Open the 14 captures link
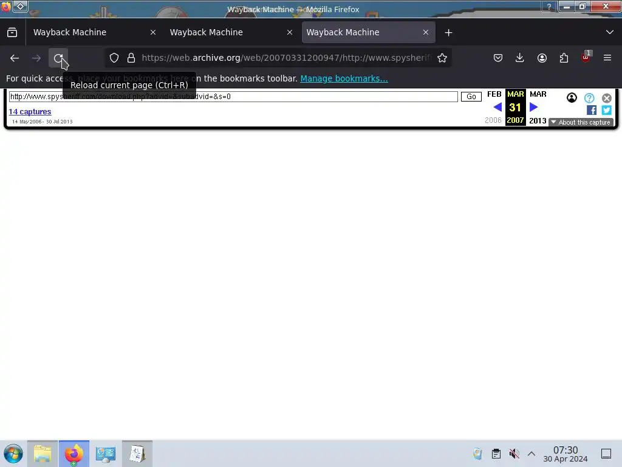The width and height of the screenshot is (622, 467). (x=30, y=112)
